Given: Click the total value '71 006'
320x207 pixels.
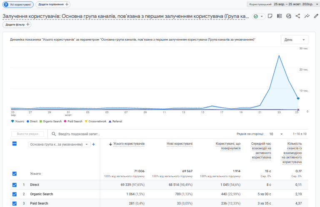Looking at the screenshot, I should click(x=139, y=171).
